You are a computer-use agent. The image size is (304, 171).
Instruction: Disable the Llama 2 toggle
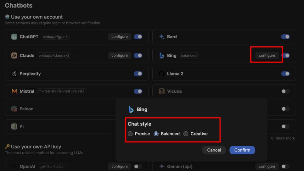(x=285, y=74)
